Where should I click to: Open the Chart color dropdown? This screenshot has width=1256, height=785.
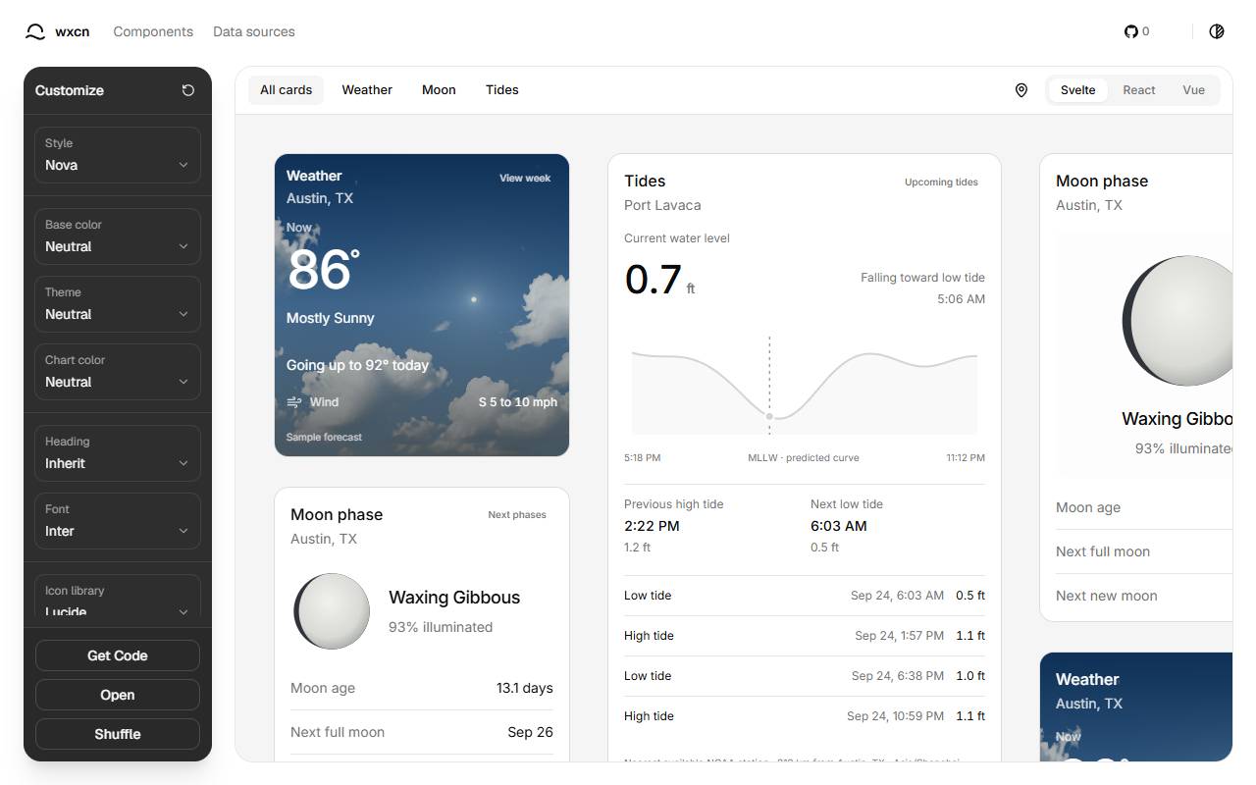pyautogui.click(x=118, y=372)
